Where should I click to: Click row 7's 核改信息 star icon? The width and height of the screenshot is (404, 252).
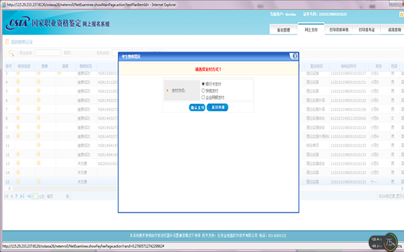[x=18, y=109]
